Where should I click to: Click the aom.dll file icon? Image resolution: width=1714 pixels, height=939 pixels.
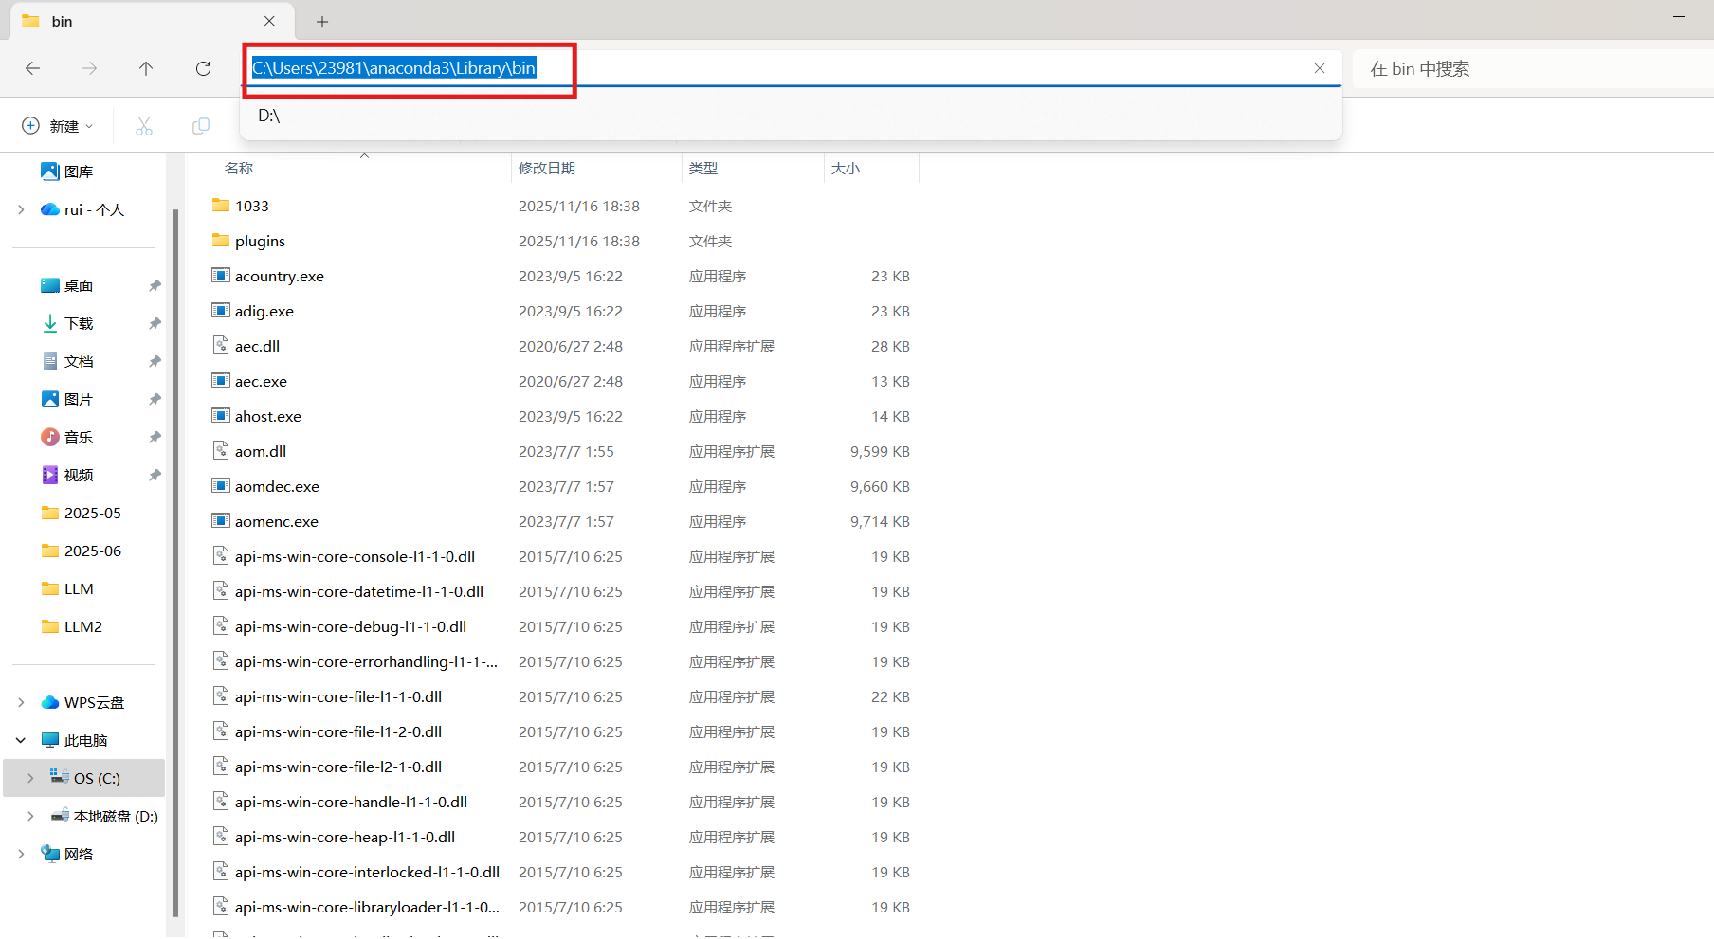tap(221, 450)
